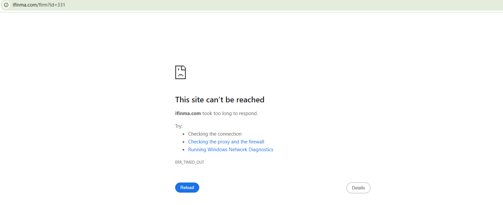
Task: Open Running Windows Network Diagnostics link
Action: pyautogui.click(x=231, y=150)
